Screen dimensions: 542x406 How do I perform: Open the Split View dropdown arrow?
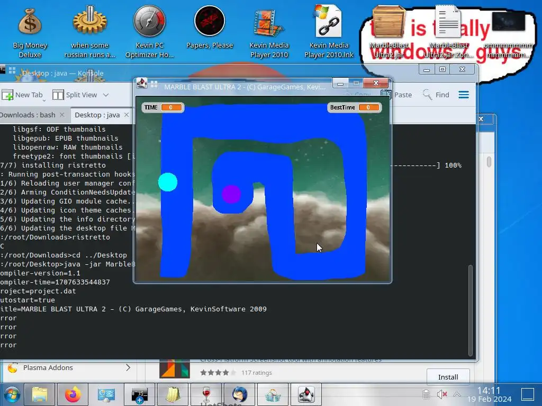[106, 95]
